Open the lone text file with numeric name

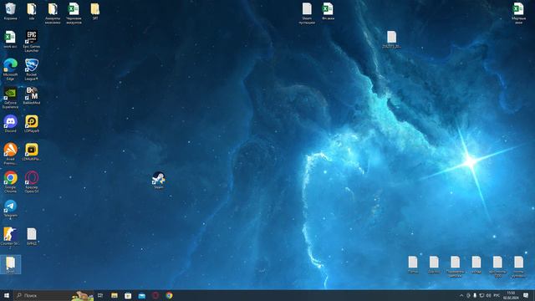[x=391, y=39]
